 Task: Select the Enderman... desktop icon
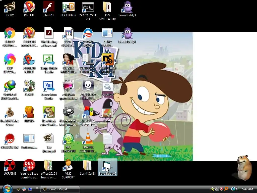(29, 141)
